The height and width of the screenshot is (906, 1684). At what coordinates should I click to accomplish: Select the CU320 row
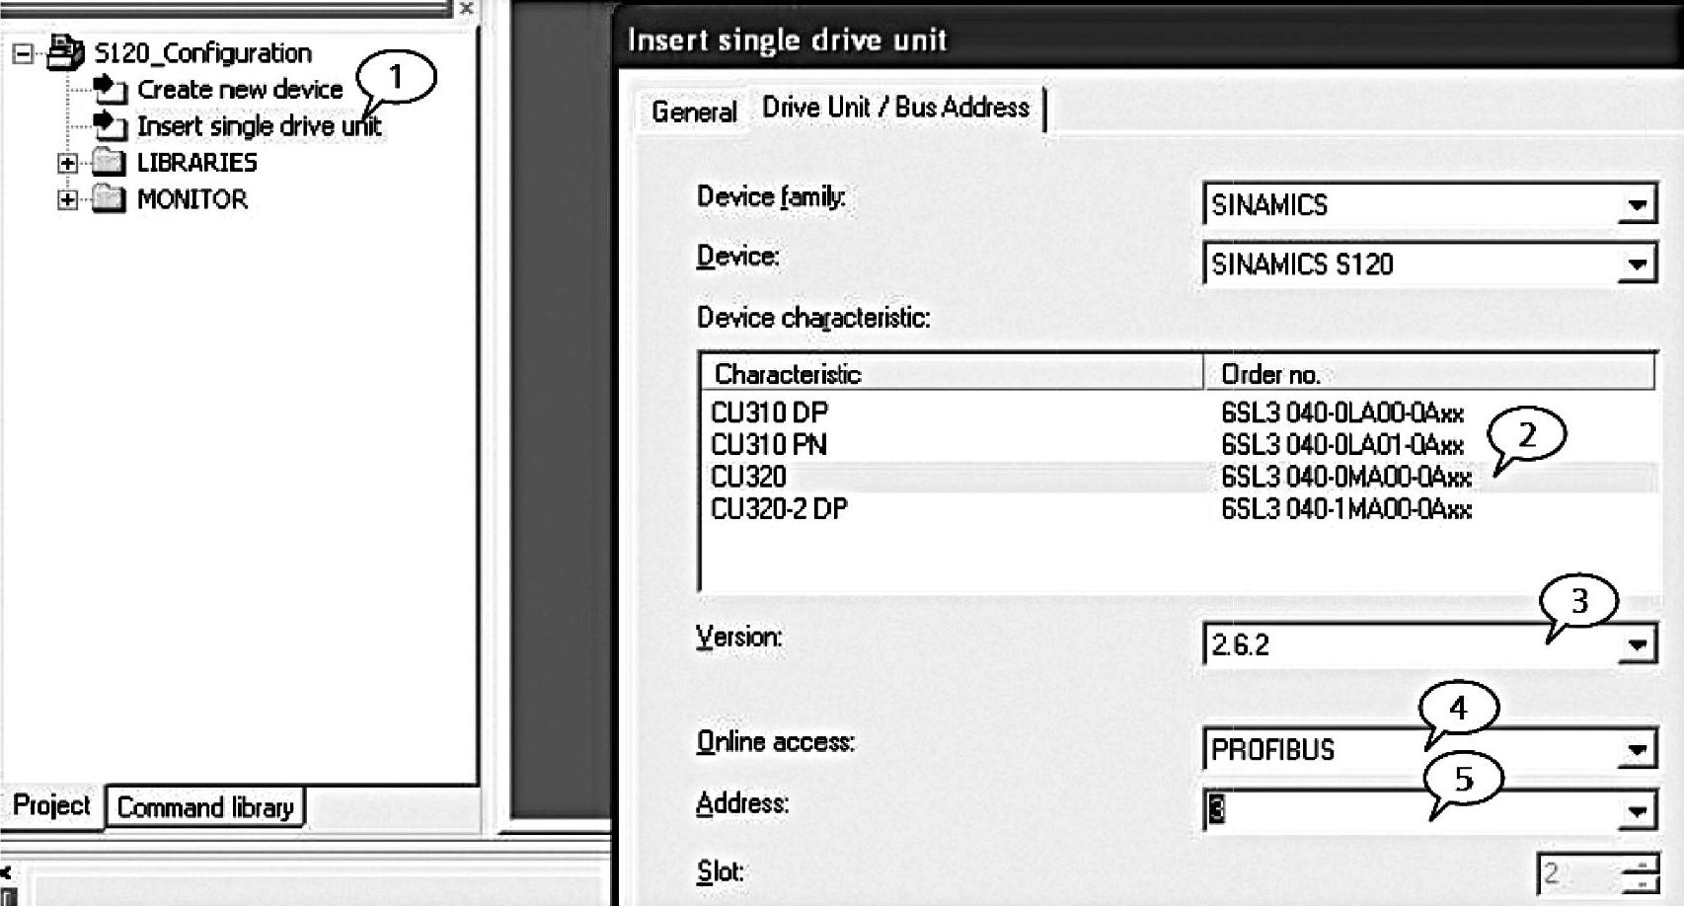[x=1179, y=478]
